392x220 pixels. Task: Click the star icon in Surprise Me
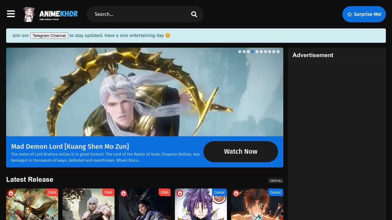tap(350, 14)
